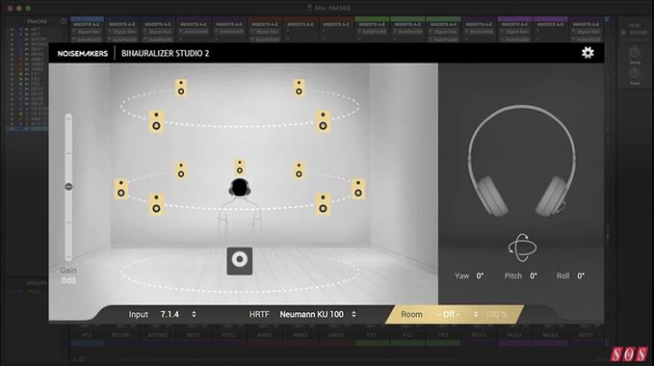Click the Gain 0dB readout
The image size is (654, 366).
[68, 280]
